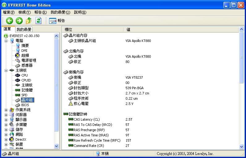Click the 裝置 devices icon

[x=12, y=144]
